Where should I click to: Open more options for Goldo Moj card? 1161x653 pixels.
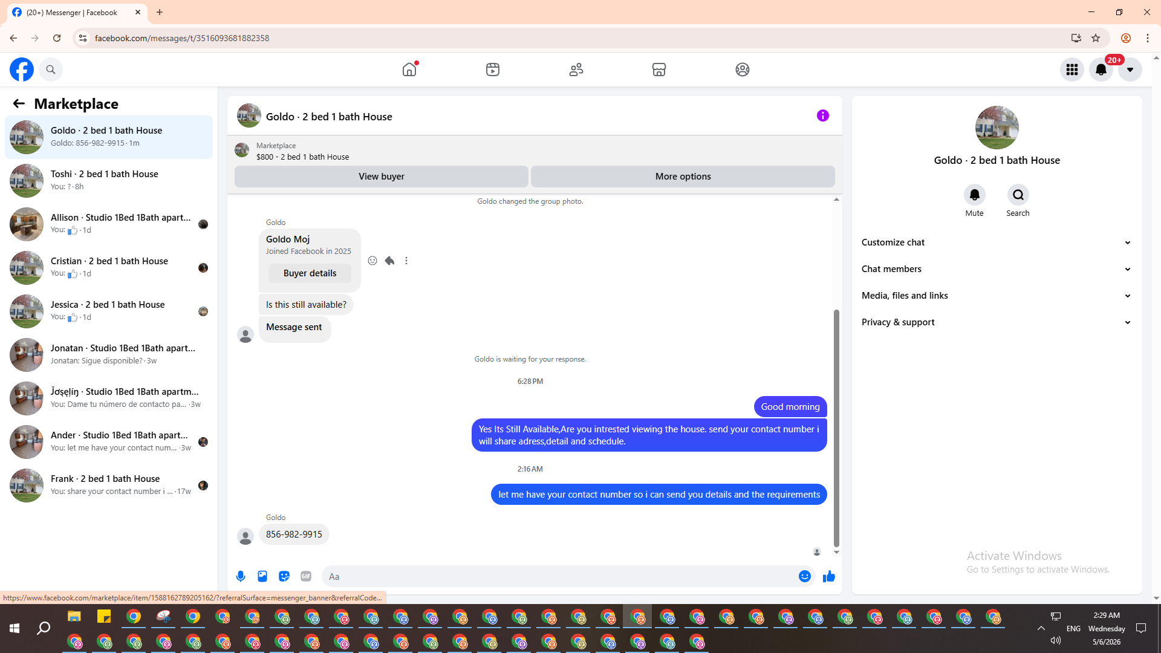click(x=406, y=261)
